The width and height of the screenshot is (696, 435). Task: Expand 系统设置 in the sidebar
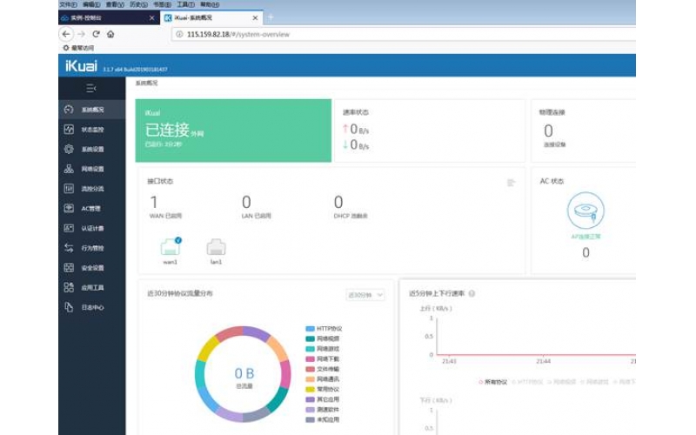(92, 149)
